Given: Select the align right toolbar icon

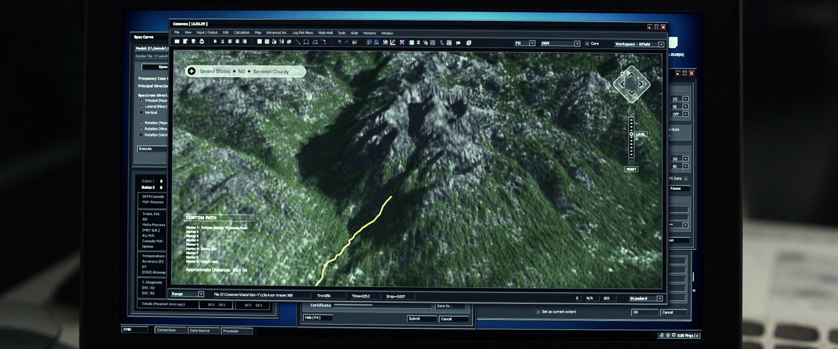Looking at the screenshot, I should point(244,42).
